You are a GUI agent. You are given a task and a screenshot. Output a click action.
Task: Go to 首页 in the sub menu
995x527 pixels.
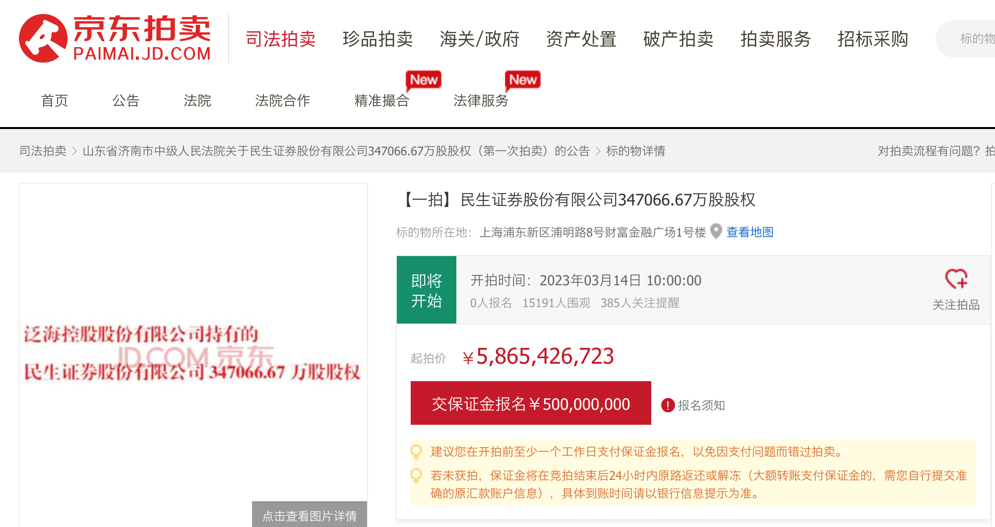click(55, 101)
